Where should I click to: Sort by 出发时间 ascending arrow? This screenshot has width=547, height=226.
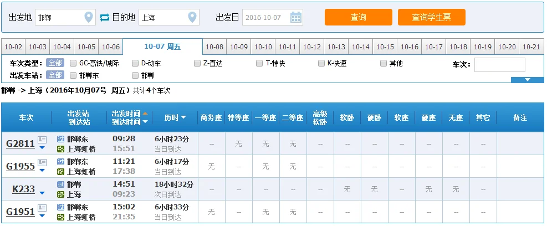(145, 114)
